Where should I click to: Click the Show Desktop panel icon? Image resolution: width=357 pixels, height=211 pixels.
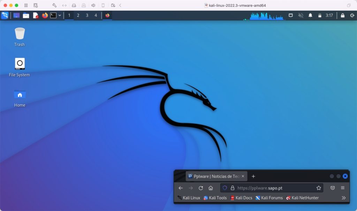(x=16, y=15)
